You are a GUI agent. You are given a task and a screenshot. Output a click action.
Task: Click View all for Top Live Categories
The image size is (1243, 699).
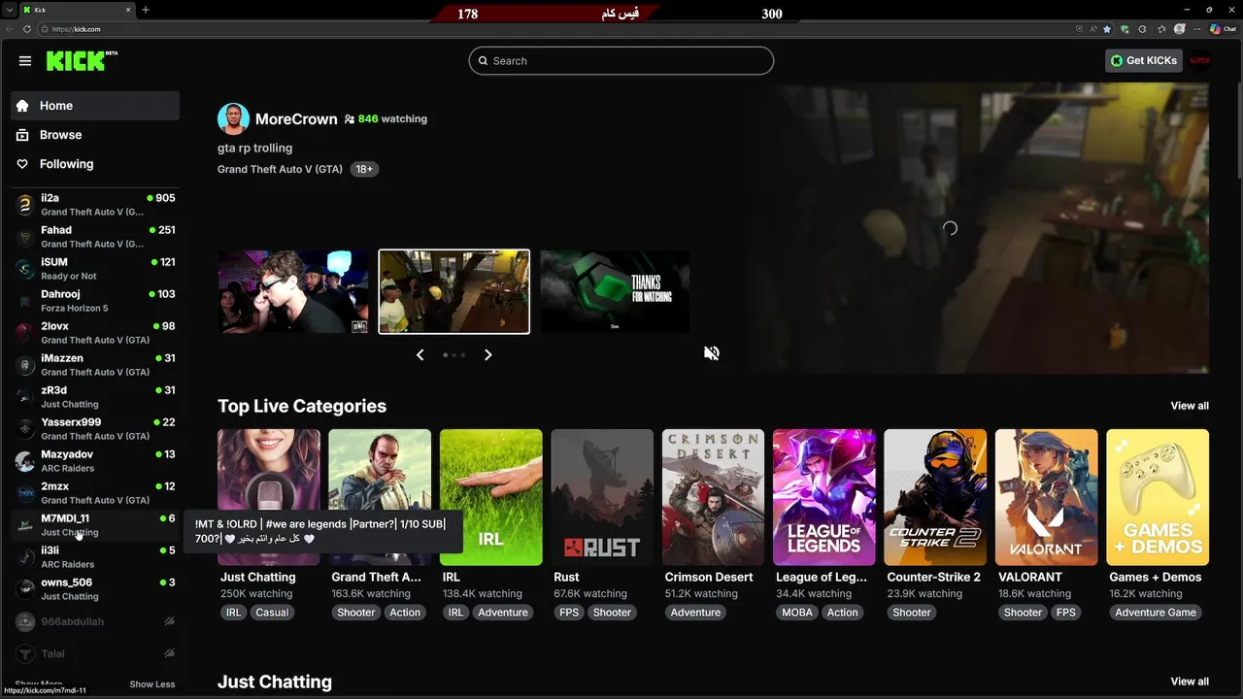(x=1190, y=406)
